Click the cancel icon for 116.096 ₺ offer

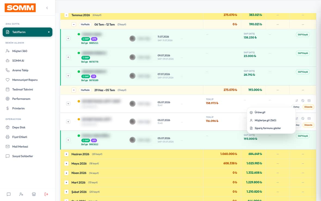303,118
